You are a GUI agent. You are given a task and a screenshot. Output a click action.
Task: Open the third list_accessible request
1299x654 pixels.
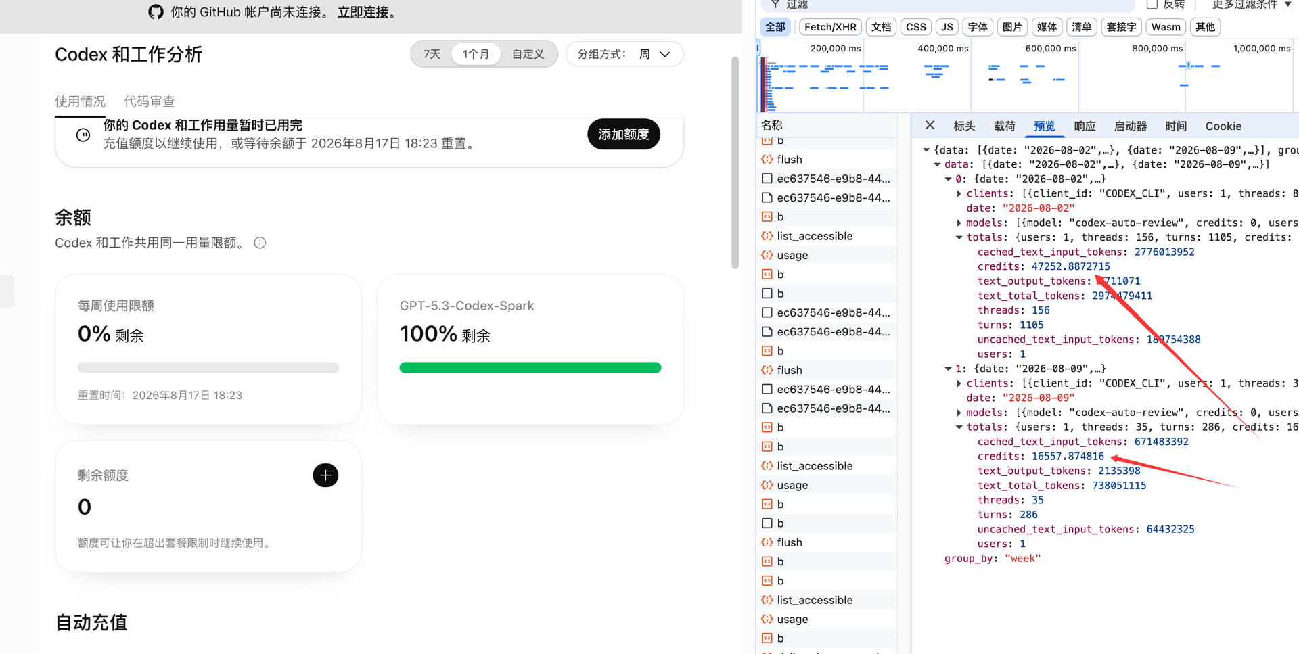pyautogui.click(x=826, y=600)
